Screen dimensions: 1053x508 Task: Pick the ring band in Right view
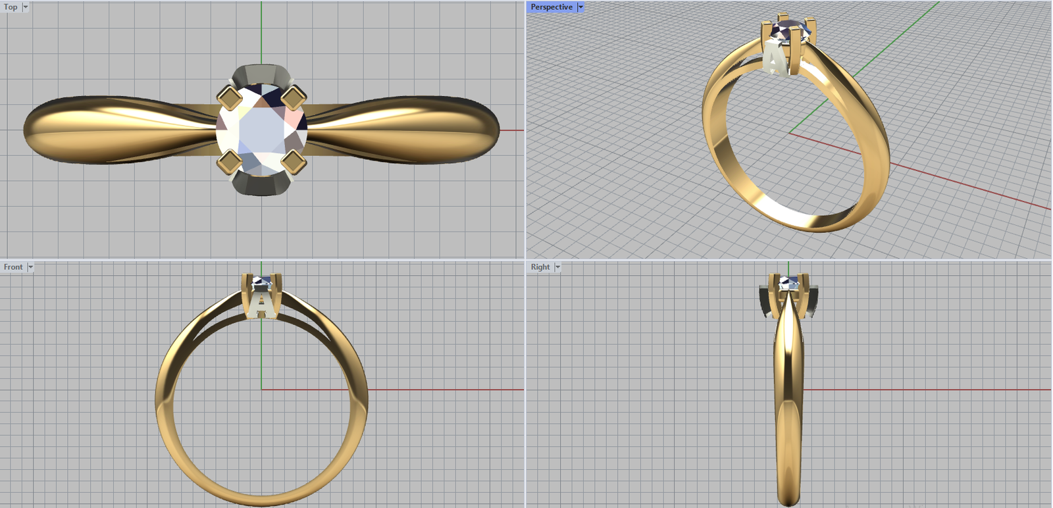(788, 408)
